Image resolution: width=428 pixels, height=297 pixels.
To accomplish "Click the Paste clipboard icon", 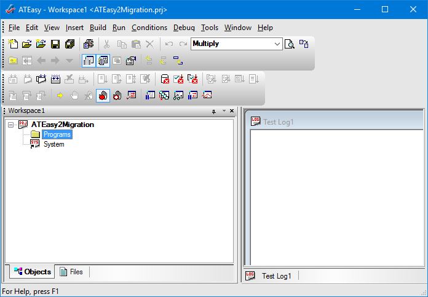I will click(x=136, y=44).
